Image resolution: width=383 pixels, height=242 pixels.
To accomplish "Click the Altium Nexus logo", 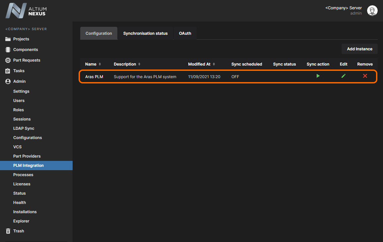I will tap(26, 11).
